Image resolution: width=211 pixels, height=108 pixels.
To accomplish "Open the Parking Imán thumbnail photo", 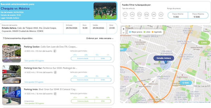I will 12,96.
